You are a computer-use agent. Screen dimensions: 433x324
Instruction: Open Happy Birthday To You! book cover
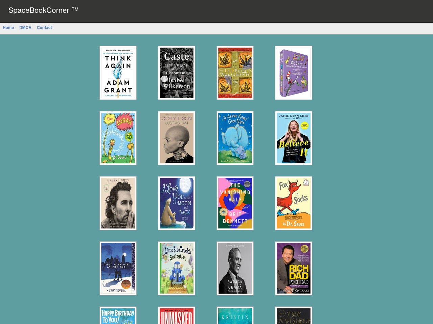click(118, 316)
